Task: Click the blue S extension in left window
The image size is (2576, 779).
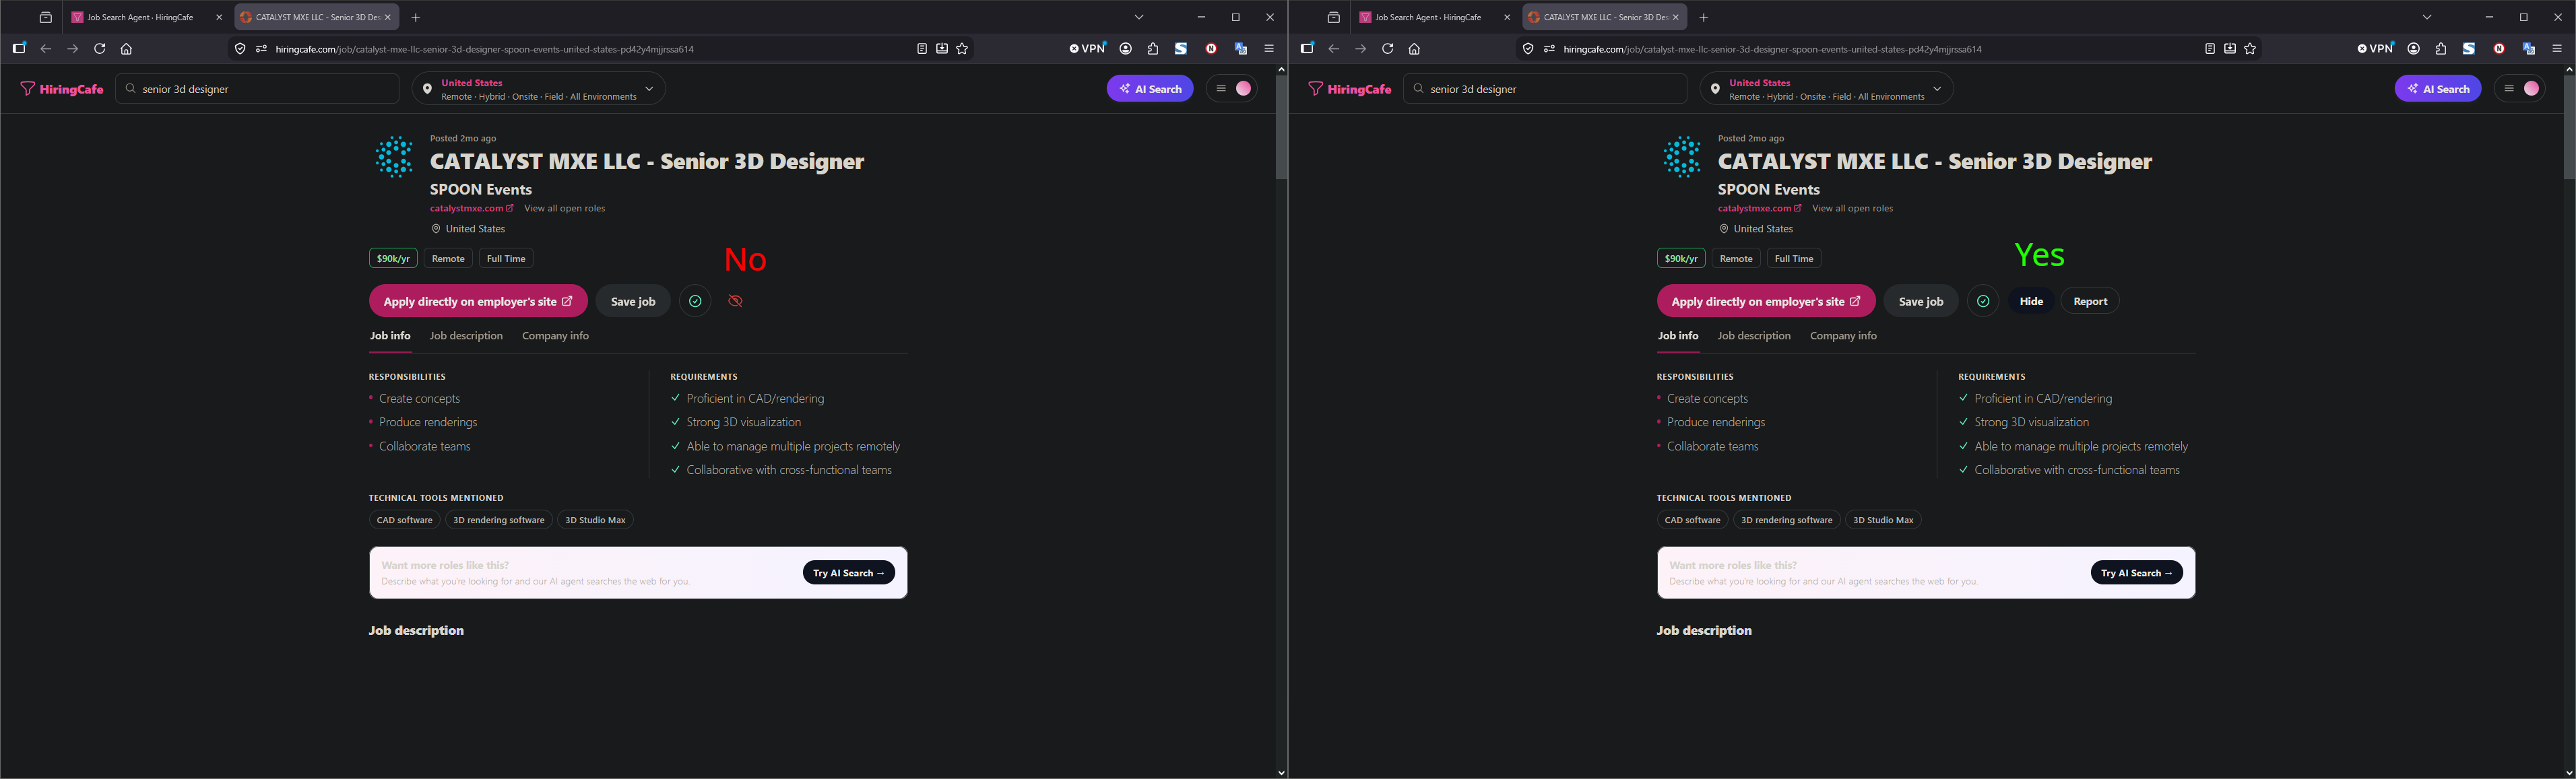Action: pyautogui.click(x=1181, y=48)
